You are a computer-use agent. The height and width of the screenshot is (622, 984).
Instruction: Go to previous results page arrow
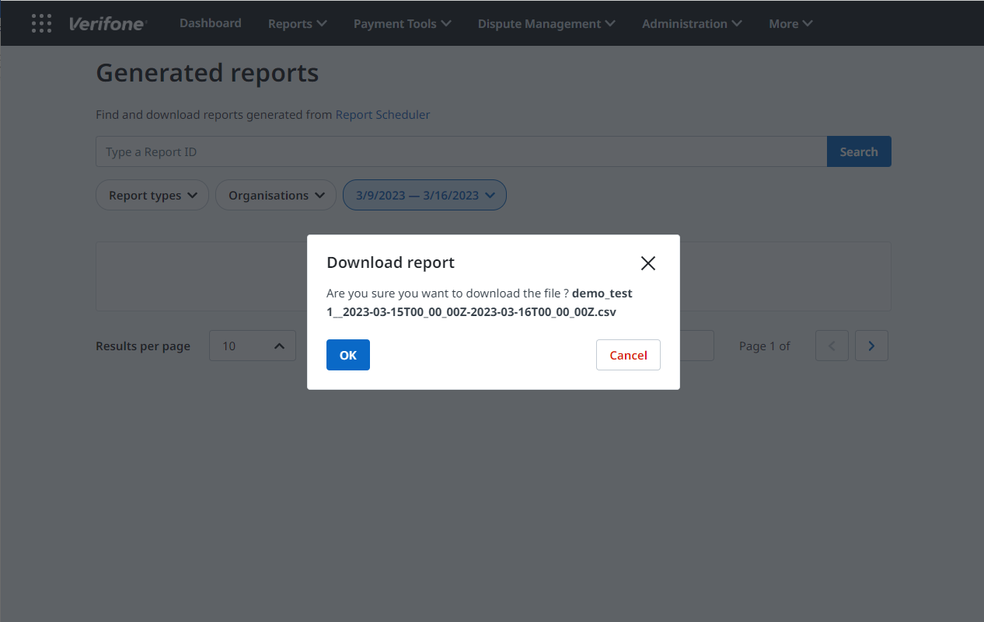[832, 346]
